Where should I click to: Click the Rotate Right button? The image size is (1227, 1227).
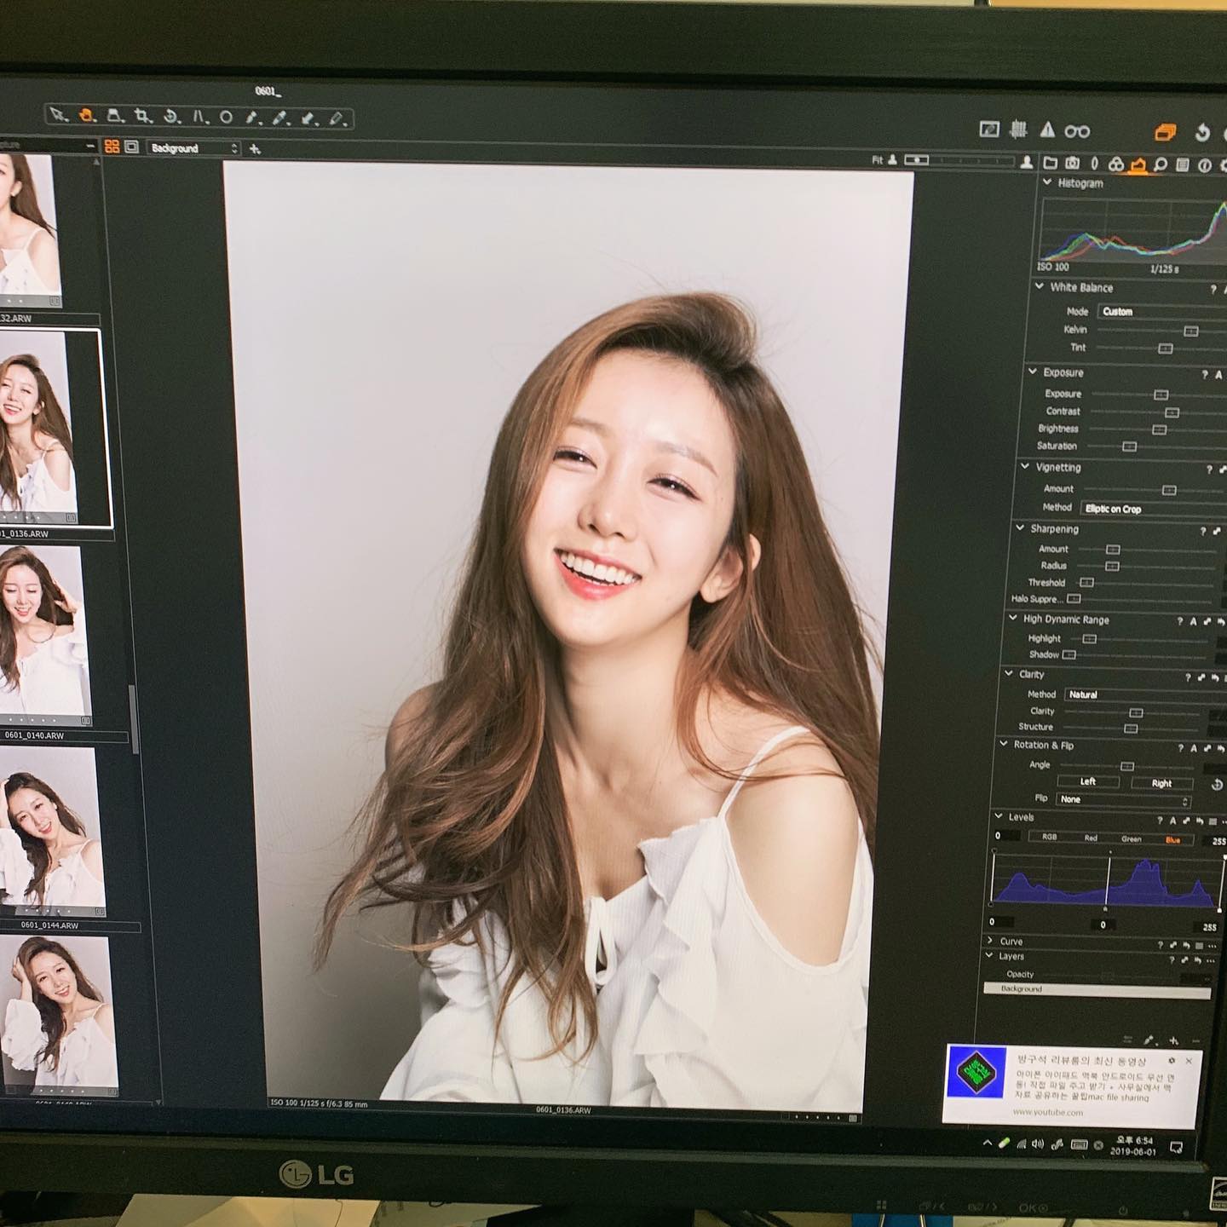(x=1161, y=783)
